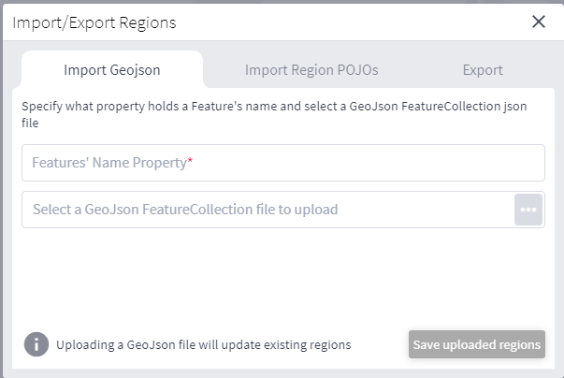Screen dimensions: 564x378
Task: Click the ellipsis file browse icon
Action: 528,210
